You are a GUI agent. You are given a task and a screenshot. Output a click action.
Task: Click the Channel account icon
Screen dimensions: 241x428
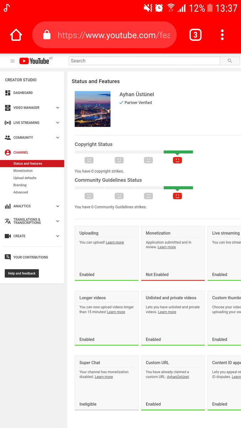(8, 153)
